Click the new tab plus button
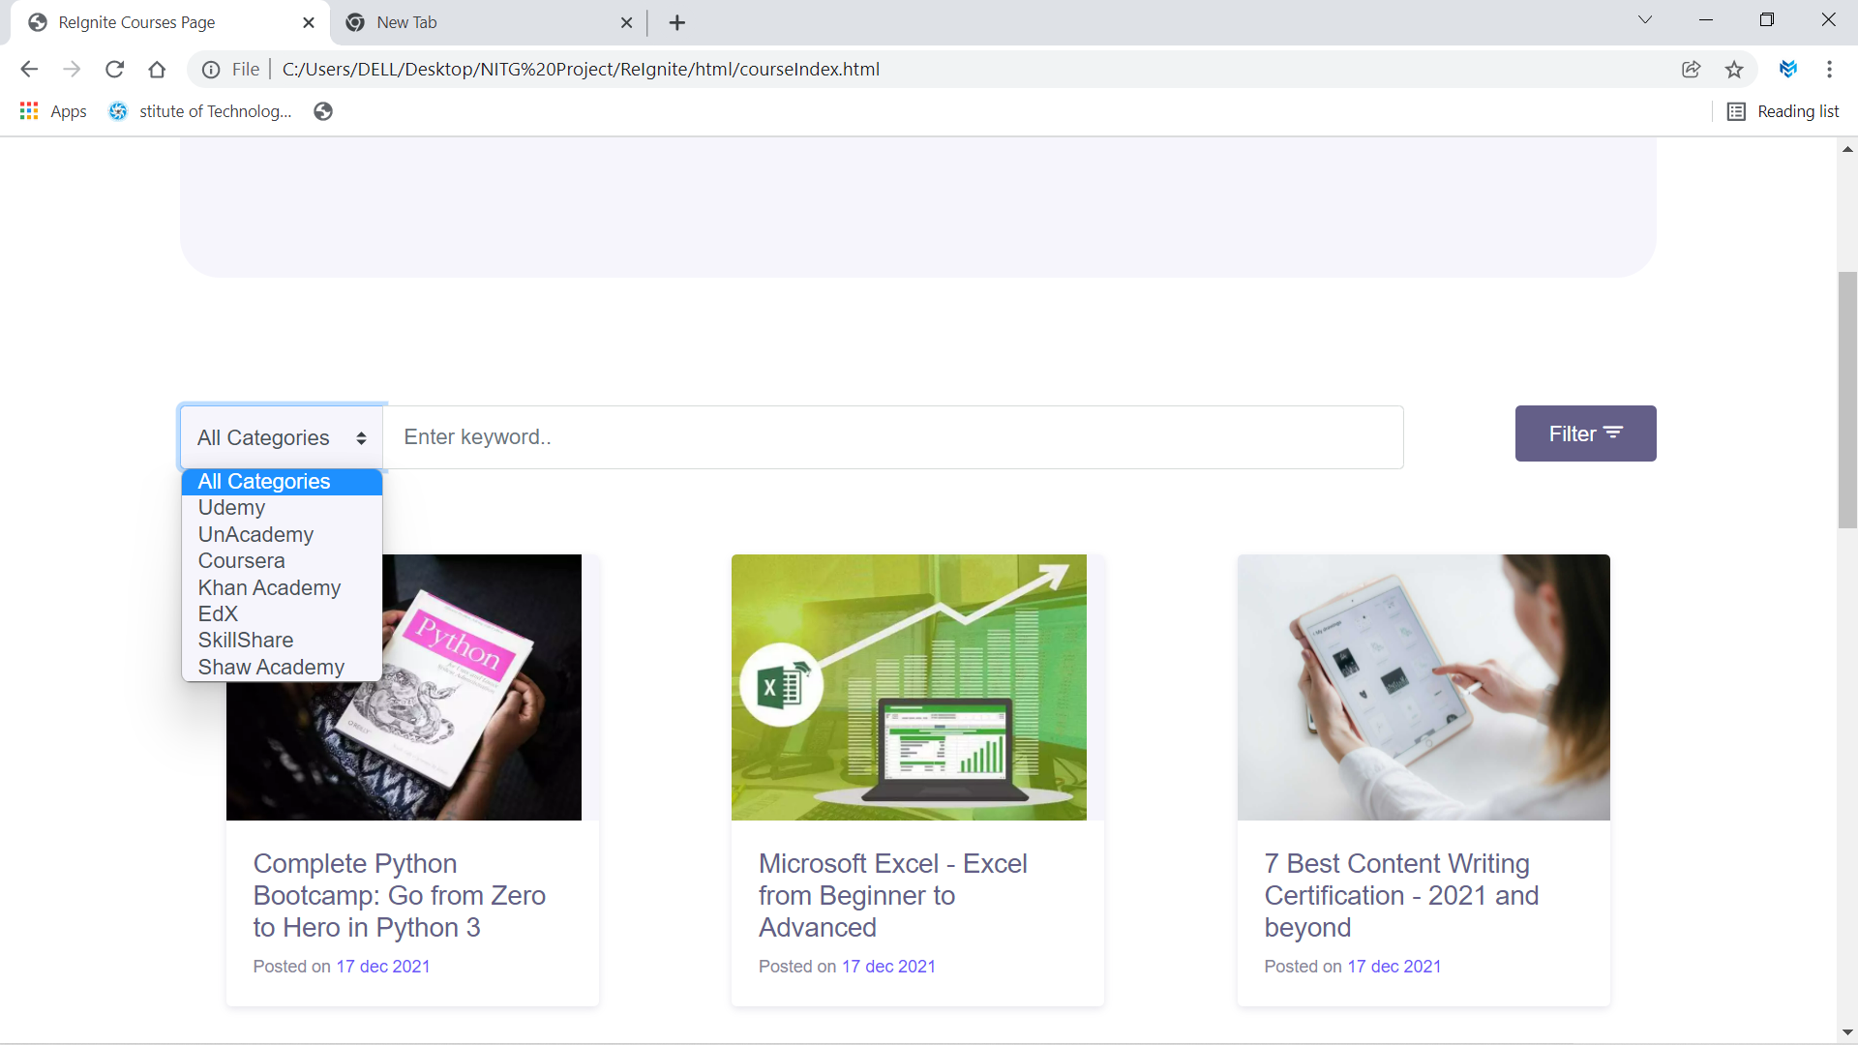 pyautogui.click(x=677, y=22)
